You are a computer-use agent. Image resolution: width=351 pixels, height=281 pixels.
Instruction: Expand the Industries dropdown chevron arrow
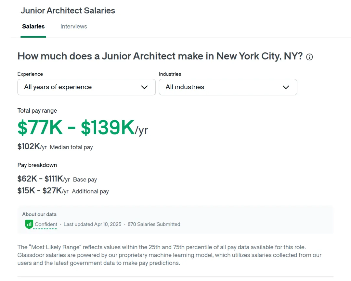tap(286, 87)
